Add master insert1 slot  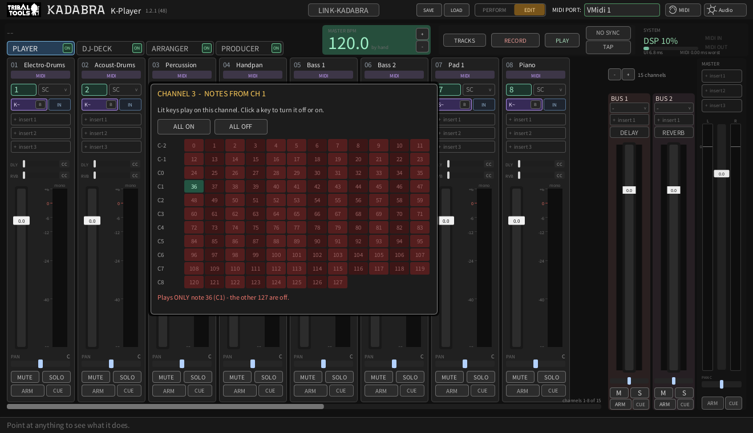(x=722, y=76)
